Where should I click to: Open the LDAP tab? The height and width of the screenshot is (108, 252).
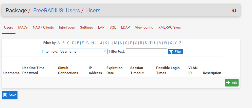[x=125, y=28]
